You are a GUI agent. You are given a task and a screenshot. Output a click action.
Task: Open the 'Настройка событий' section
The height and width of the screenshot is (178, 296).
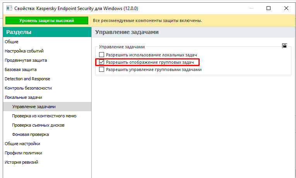tap(47, 51)
